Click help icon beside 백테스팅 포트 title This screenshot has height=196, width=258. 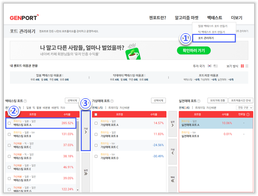click(x=25, y=101)
